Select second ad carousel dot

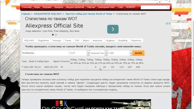pyautogui.click(x=56, y=35)
